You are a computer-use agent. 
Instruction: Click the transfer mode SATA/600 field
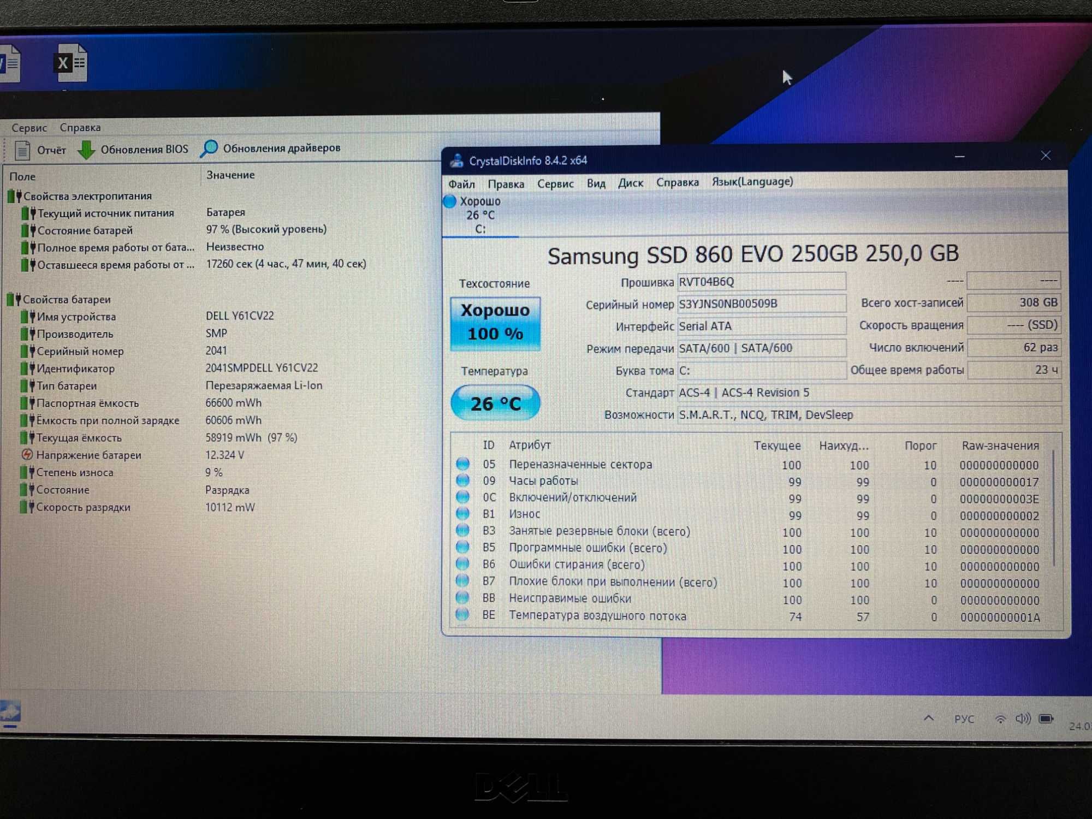click(762, 348)
